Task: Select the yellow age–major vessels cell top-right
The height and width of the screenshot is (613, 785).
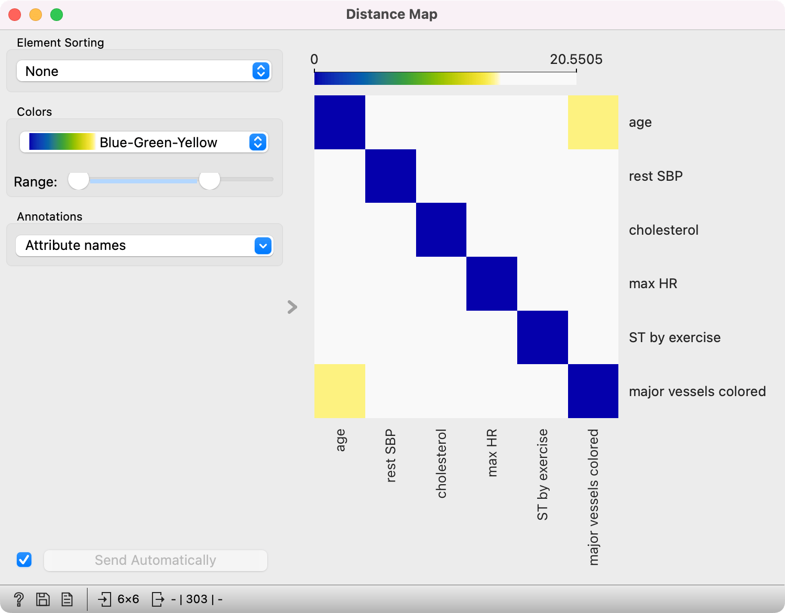Action: [593, 122]
